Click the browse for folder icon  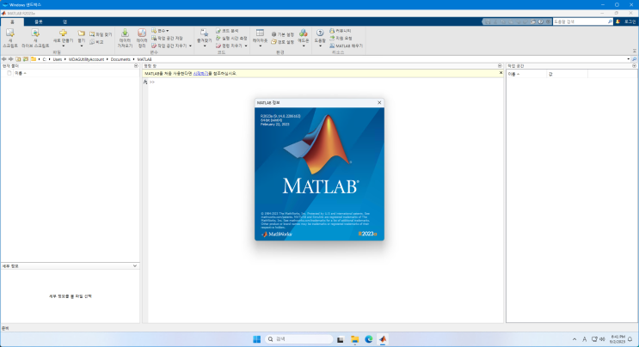26,59
